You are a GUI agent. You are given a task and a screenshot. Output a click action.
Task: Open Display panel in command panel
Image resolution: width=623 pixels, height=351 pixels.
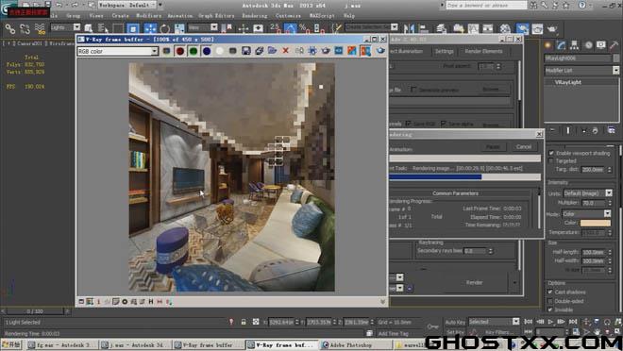pos(600,45)
